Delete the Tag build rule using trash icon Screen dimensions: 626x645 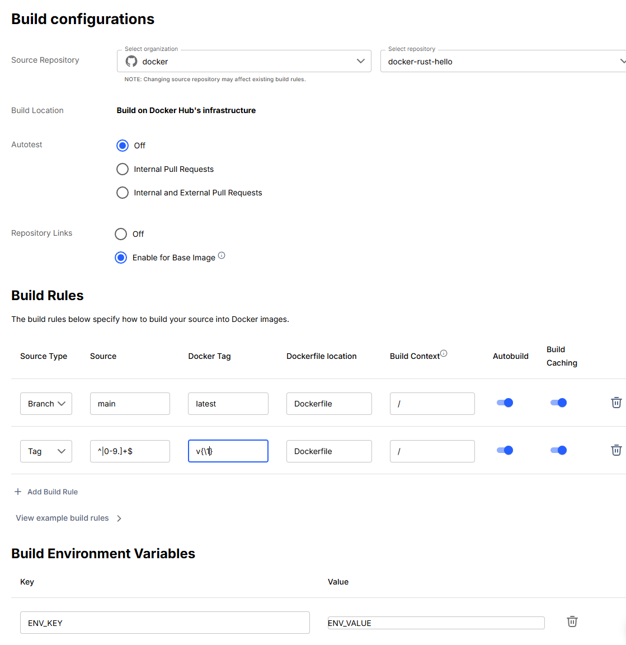pyautogui.click(x=616, y=450)
